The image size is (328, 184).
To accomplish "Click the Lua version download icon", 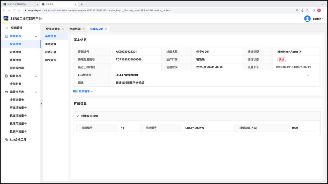I will [308, 75].
